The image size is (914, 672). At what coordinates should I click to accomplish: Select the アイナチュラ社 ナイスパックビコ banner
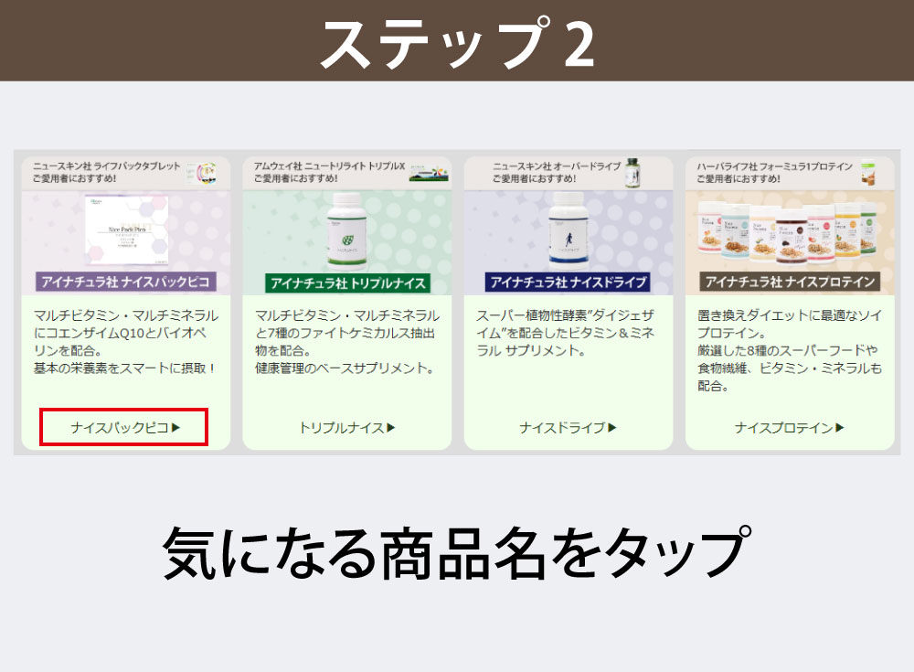click(x=123, y=281)
